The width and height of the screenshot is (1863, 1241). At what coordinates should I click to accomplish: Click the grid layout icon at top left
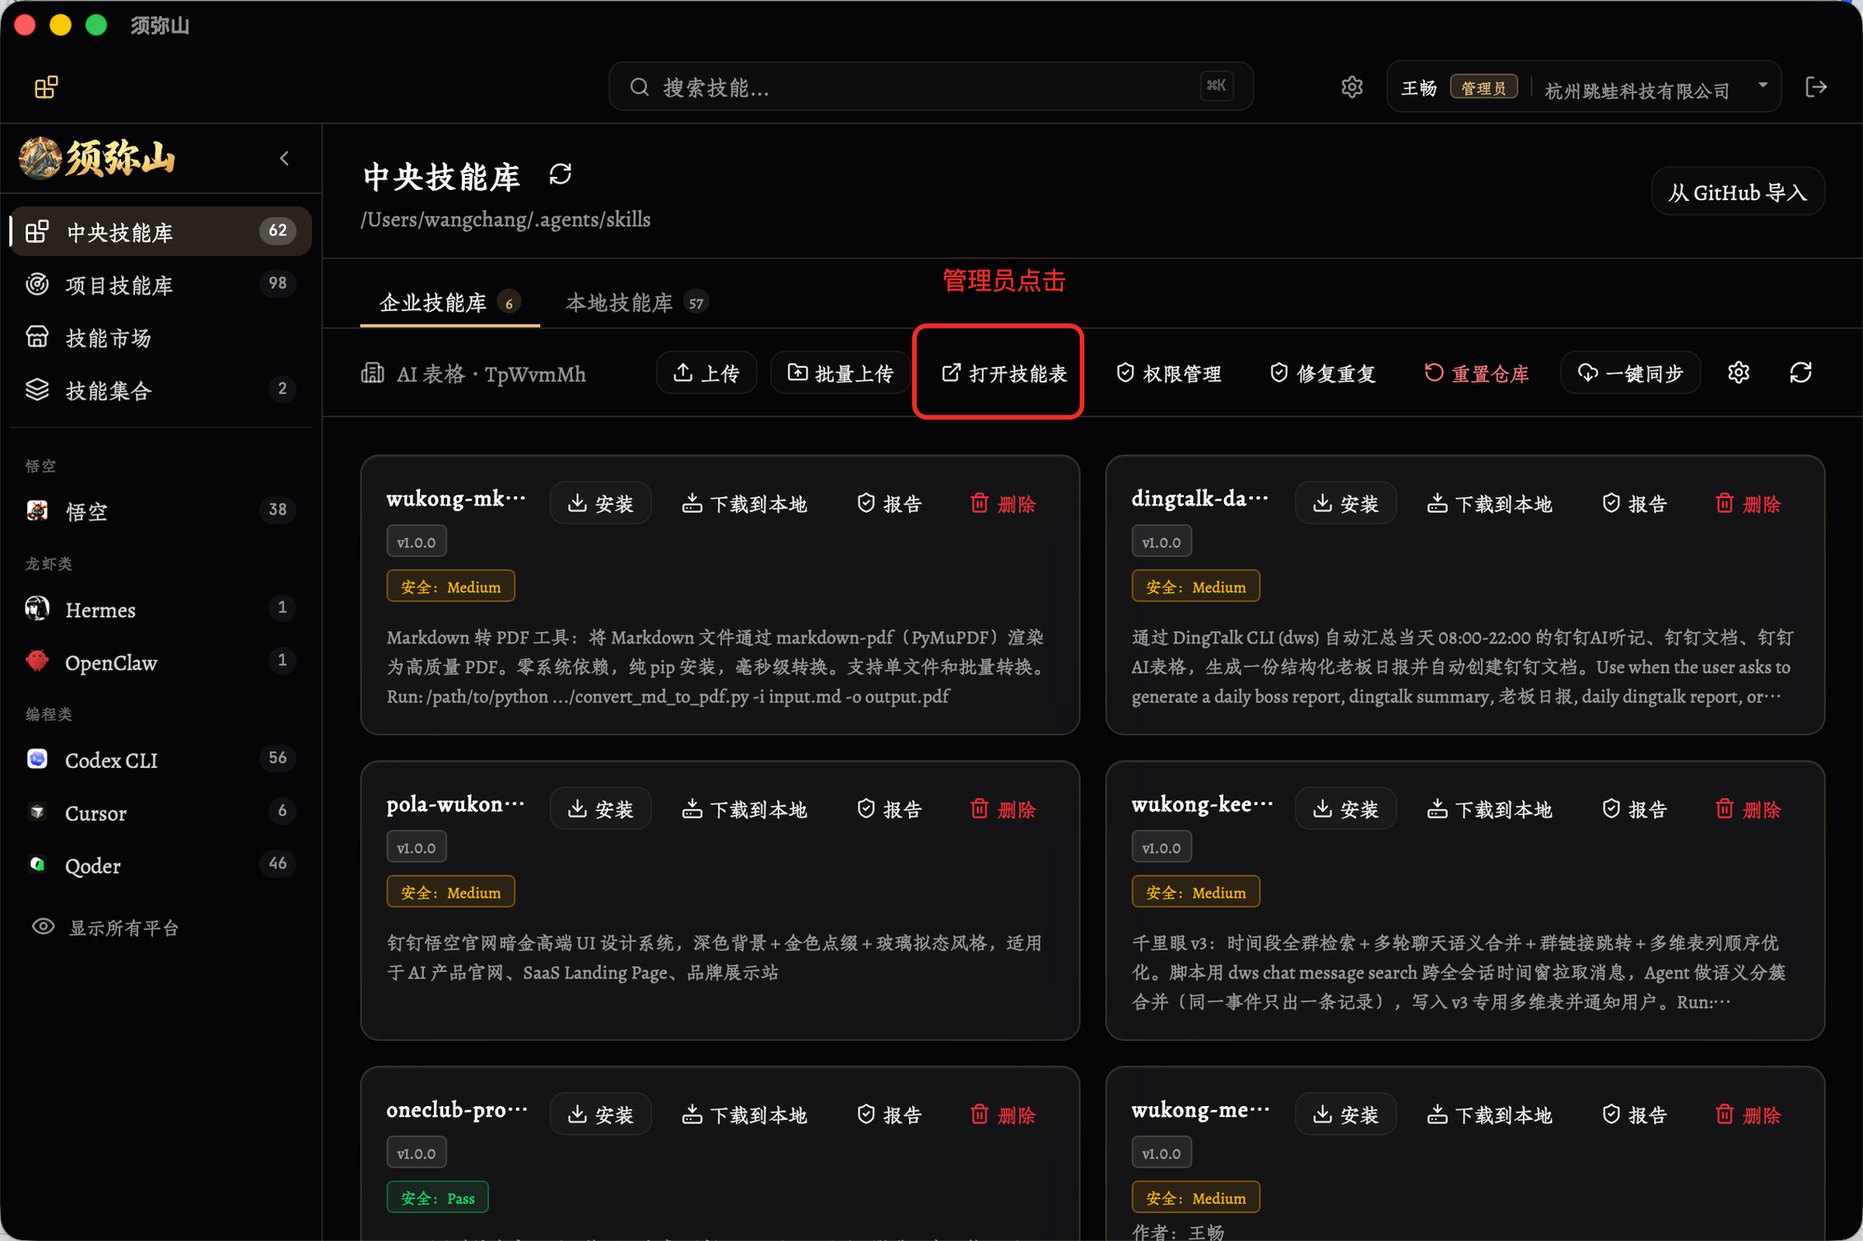tap(47, 88)
